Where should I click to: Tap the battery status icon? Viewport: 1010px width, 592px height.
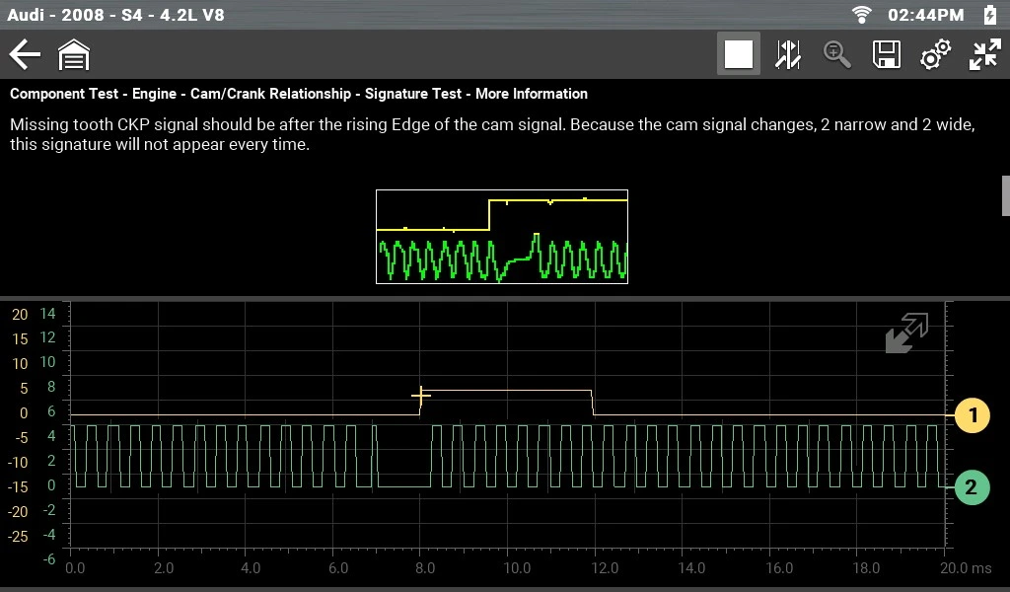pos(990,15)
